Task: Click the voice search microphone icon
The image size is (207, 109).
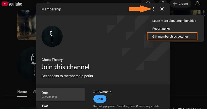Action: pyautogui.click(x=163, y=3)
